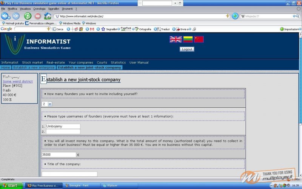302x189 pixels.
Task: Open the Informatist navigation item
Action: tap(10, 62)
